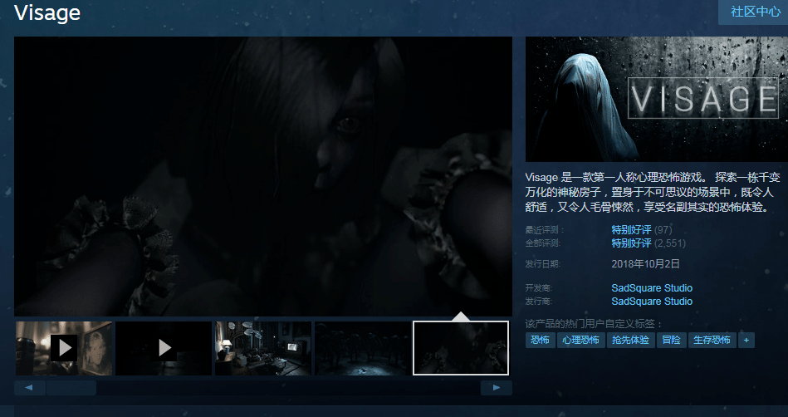Select the blue-lit dark forest screenshot thumbnail

tap(362, 348)
